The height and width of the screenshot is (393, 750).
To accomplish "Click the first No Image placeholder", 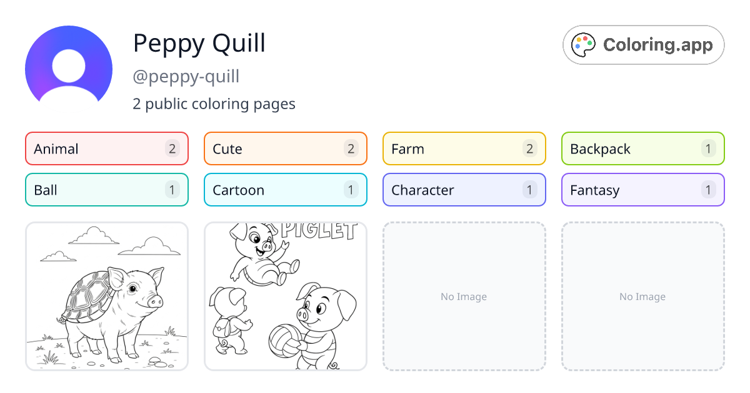I will (x=464, y=296).
